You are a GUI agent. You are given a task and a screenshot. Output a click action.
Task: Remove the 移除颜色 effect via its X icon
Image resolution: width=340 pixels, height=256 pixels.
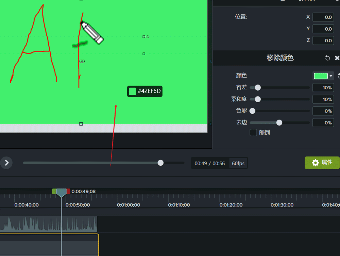(x=337, y=58)
